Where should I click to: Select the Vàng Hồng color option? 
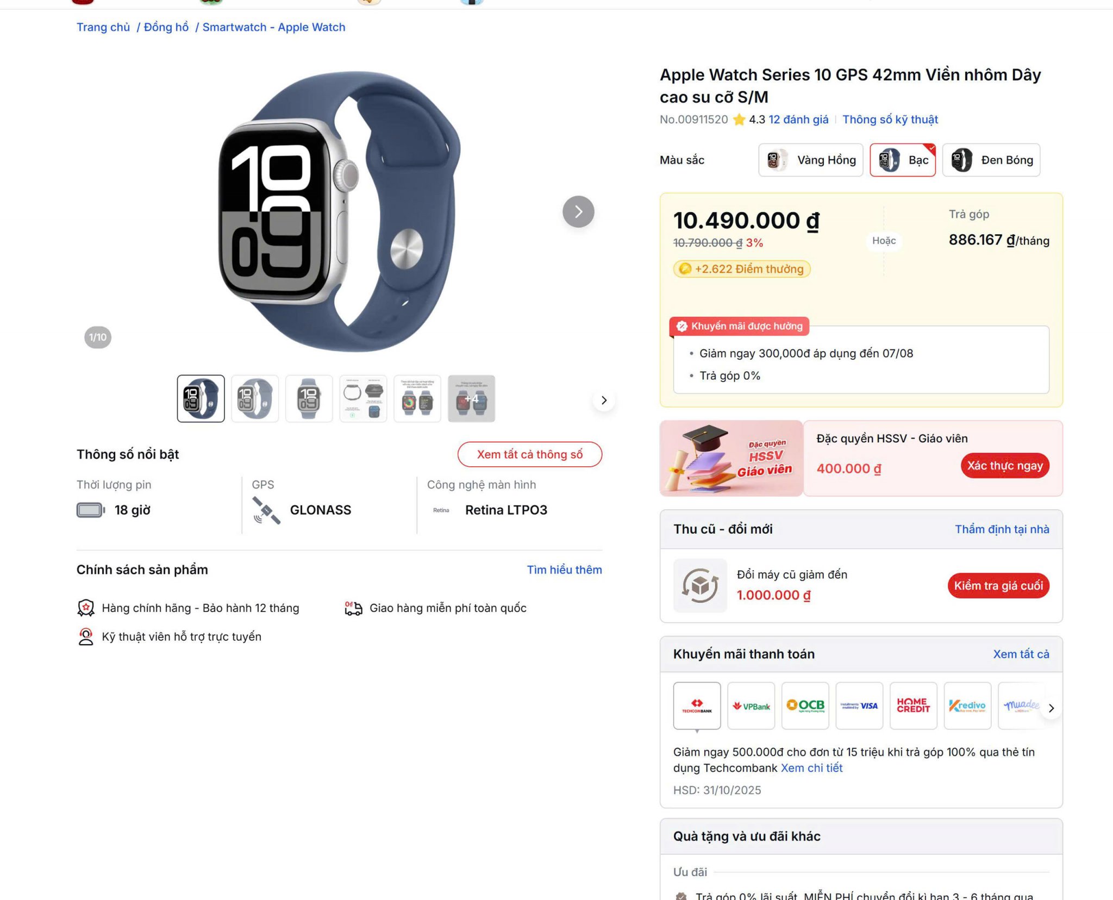click(x=811, y=160)
